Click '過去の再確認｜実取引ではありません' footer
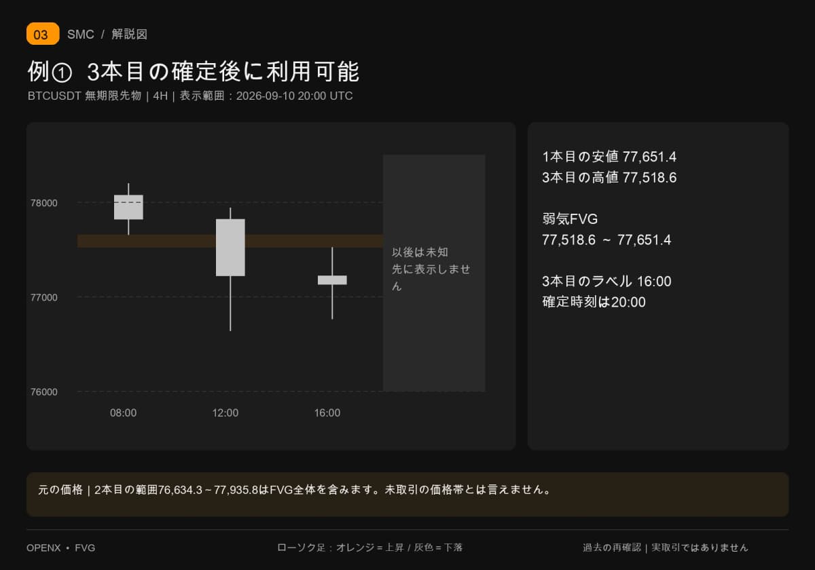Viewport: 815px width, 570px height. 666,548
